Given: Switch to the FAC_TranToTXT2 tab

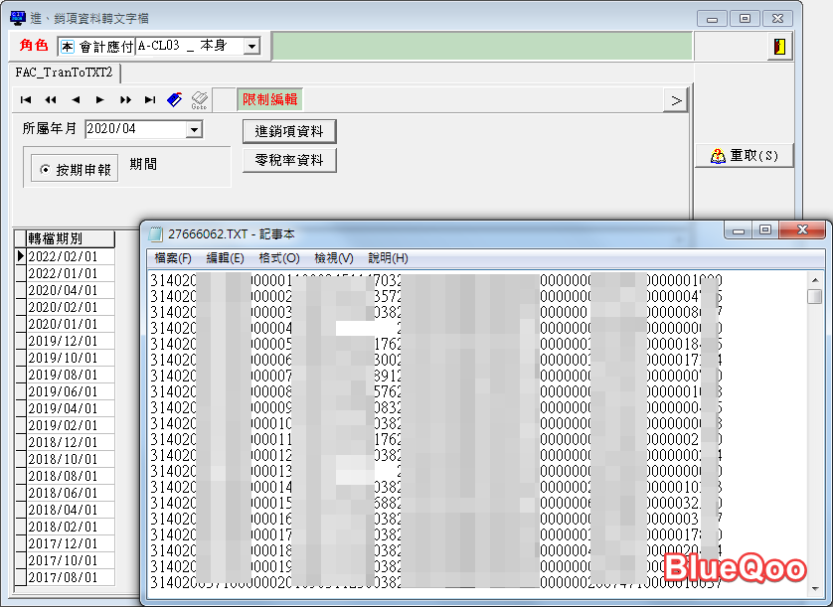Looking at the screenshot, I should [65, 73].
